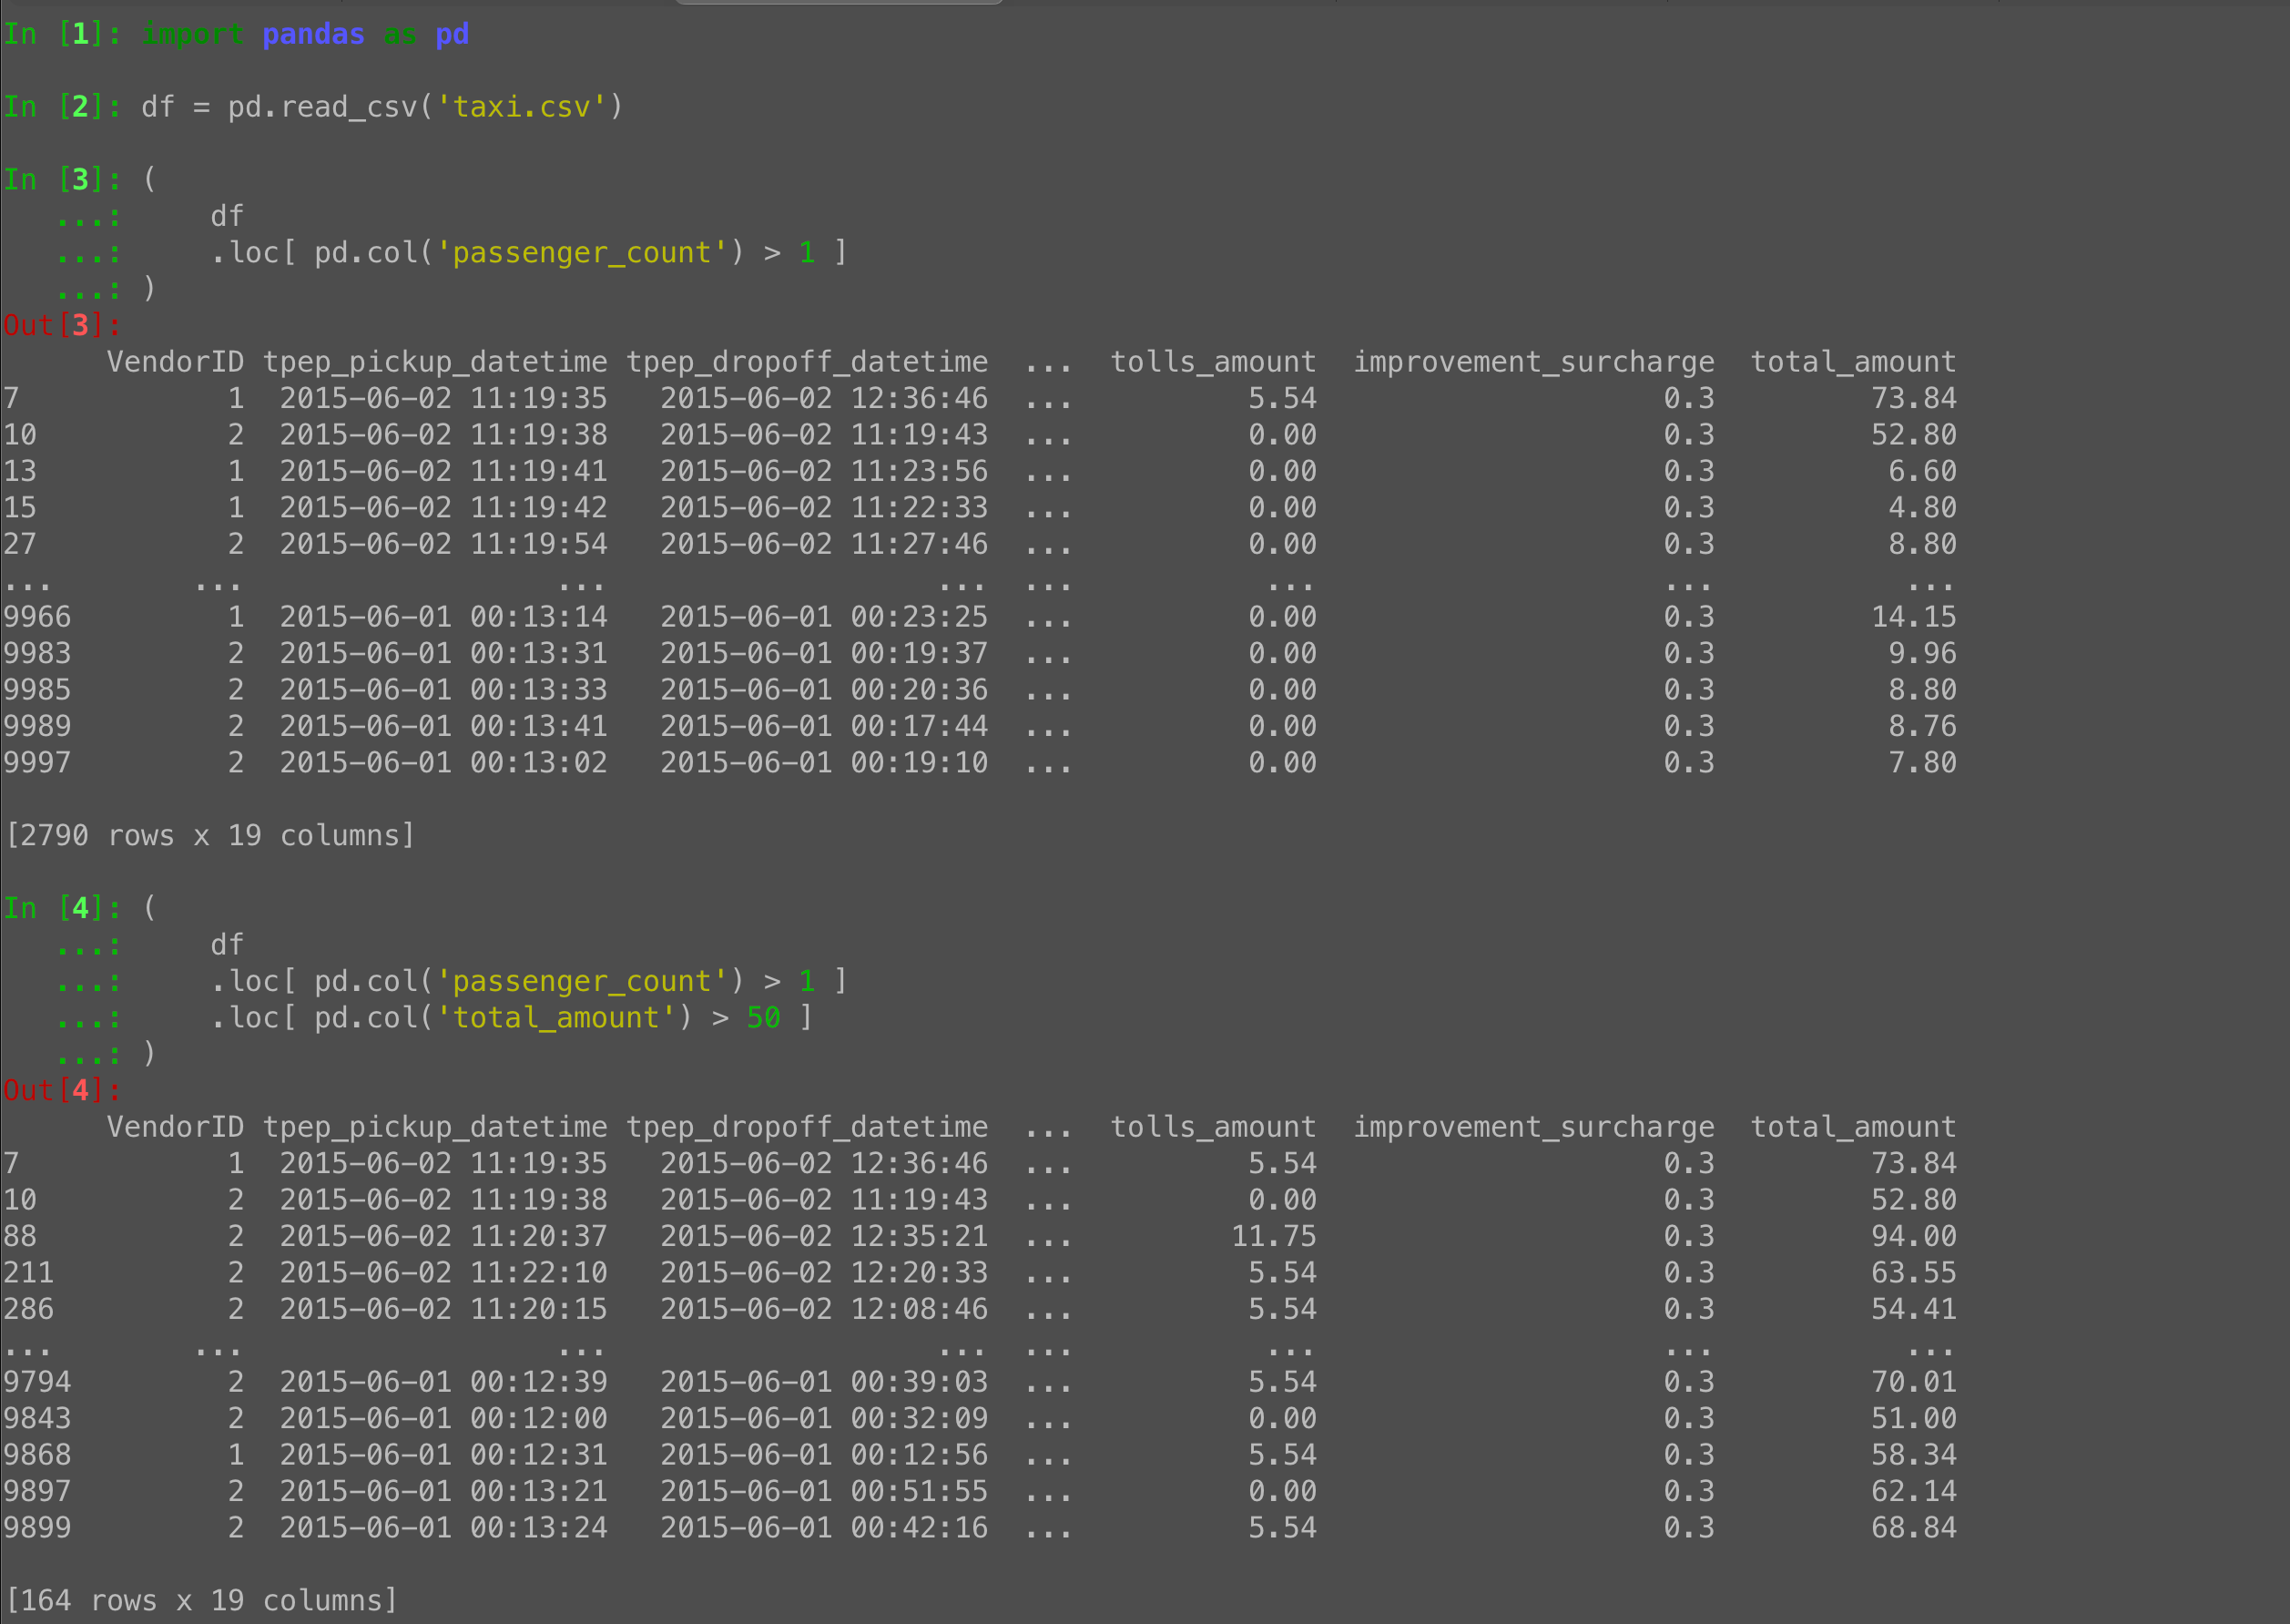
Task: Click pickup time 2015-06-02 11:19:41
Action: [443, 471]
